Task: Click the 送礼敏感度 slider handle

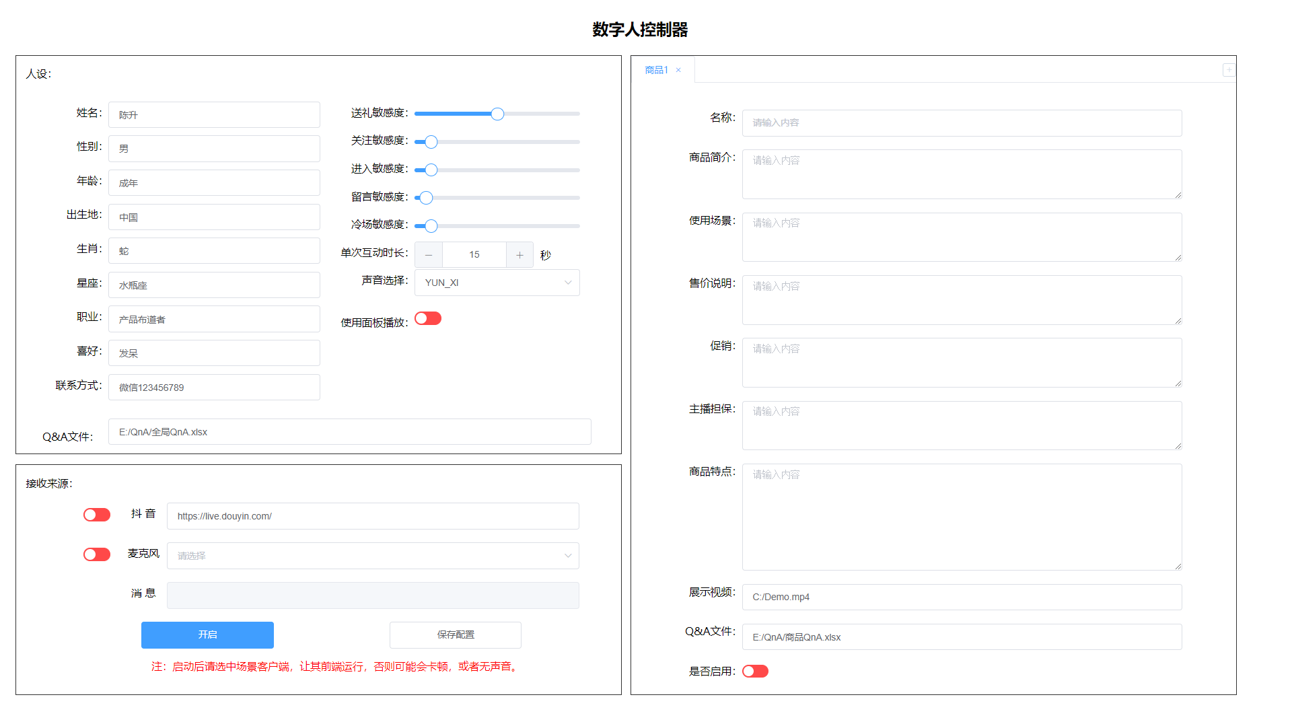Action: point(497,114)
